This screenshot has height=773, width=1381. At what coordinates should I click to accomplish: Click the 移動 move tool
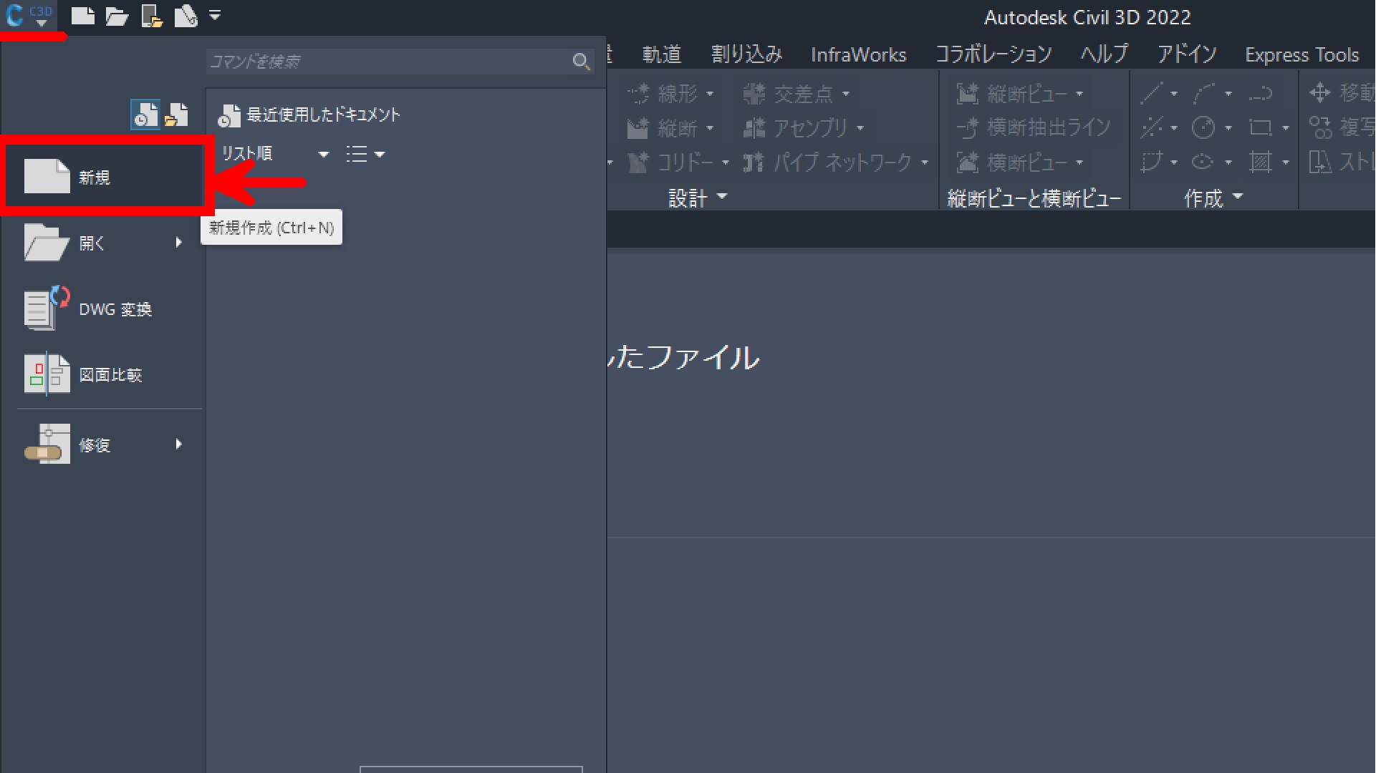point(1342,93)
